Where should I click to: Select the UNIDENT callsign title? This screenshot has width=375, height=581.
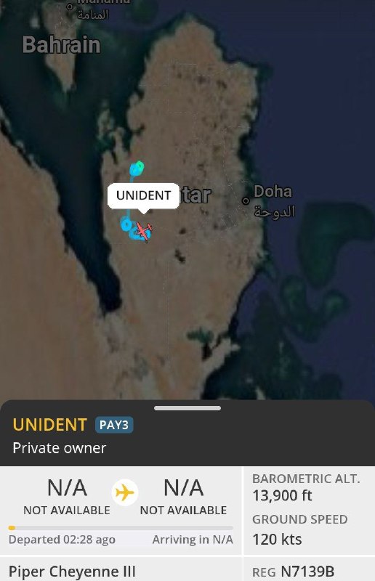pos(49,425)
